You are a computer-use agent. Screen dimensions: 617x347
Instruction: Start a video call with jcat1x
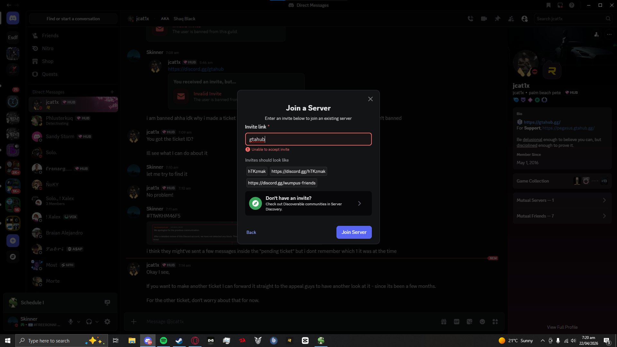pos(484,19)
